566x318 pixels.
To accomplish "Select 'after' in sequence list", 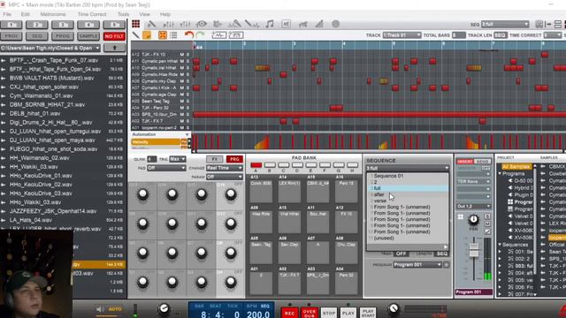I will click(379, 194).
